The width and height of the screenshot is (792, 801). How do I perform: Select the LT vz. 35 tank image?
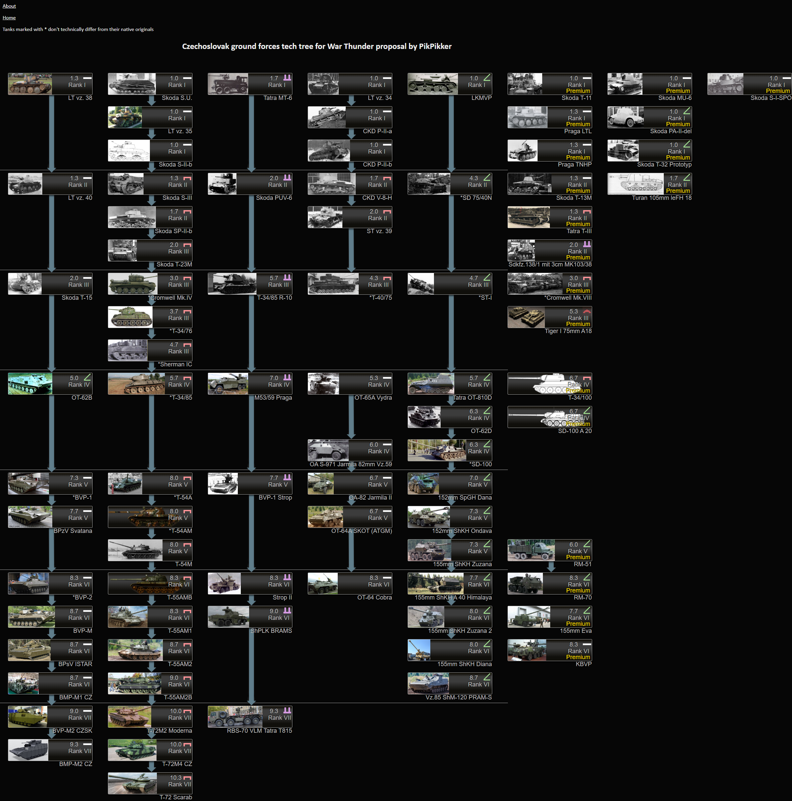125,117
